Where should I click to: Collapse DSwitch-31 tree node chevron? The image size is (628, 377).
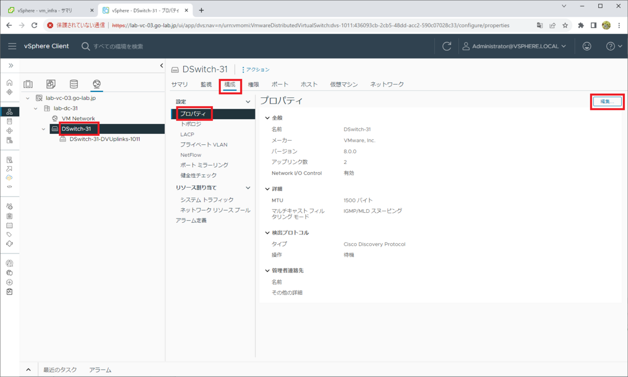tap(44, 129)
